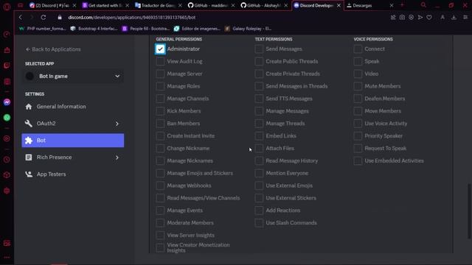This screenshot has height=265, width=472.
Task: Expand the Rich Presence submenu chevron
Action: 117,158
